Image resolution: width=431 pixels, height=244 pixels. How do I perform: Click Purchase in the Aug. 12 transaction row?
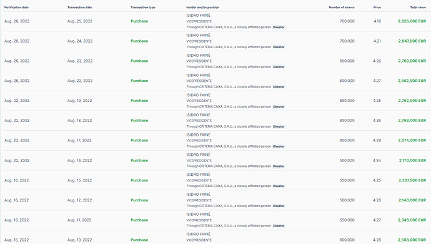coord(139,200)
